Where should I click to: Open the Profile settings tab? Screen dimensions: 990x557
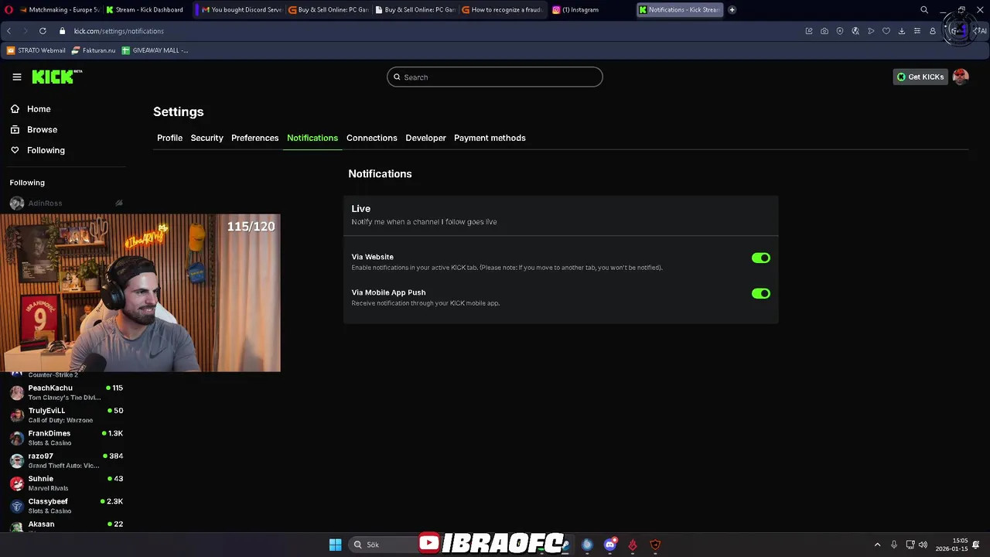click(169, 138)
